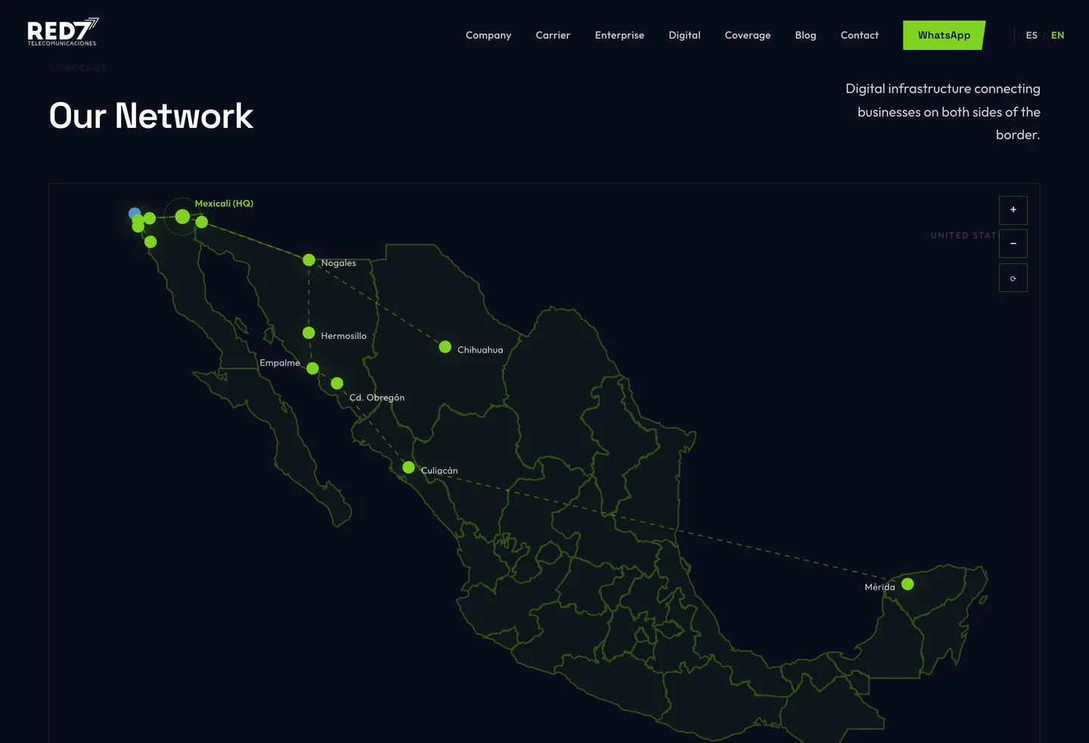The height and width of the screenshot is (743, 1089).
Task: Click the "Culiacán" city label
Action: tap(439, 471)
